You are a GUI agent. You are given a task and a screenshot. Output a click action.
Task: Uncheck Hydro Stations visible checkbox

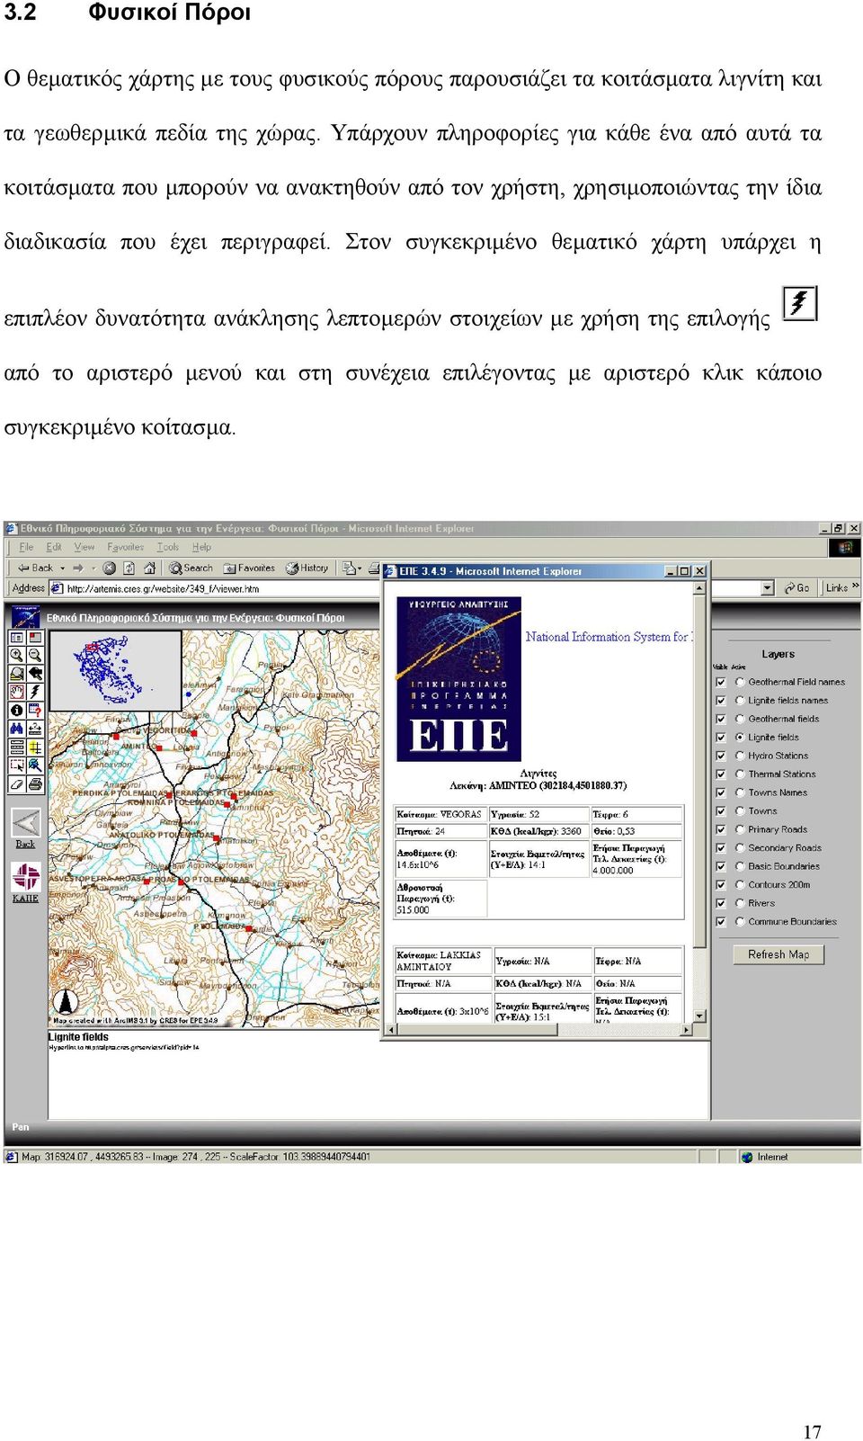pos(721,756)
